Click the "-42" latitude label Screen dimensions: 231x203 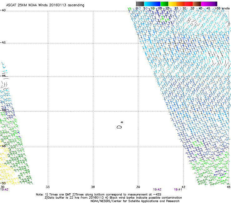[3, 42]
